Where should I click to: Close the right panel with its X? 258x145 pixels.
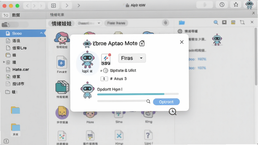coord(252,22)
